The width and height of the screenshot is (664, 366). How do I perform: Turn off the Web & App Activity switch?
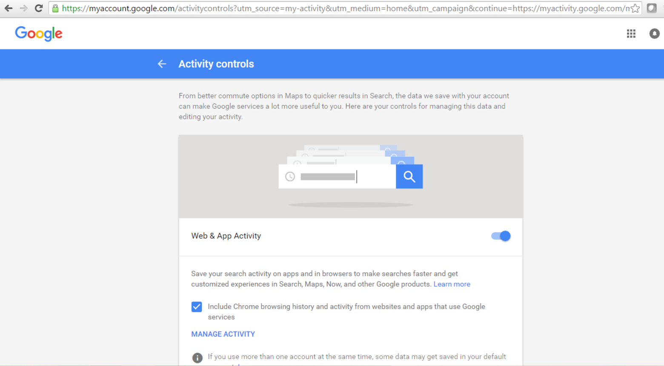(x=501, y=236)
